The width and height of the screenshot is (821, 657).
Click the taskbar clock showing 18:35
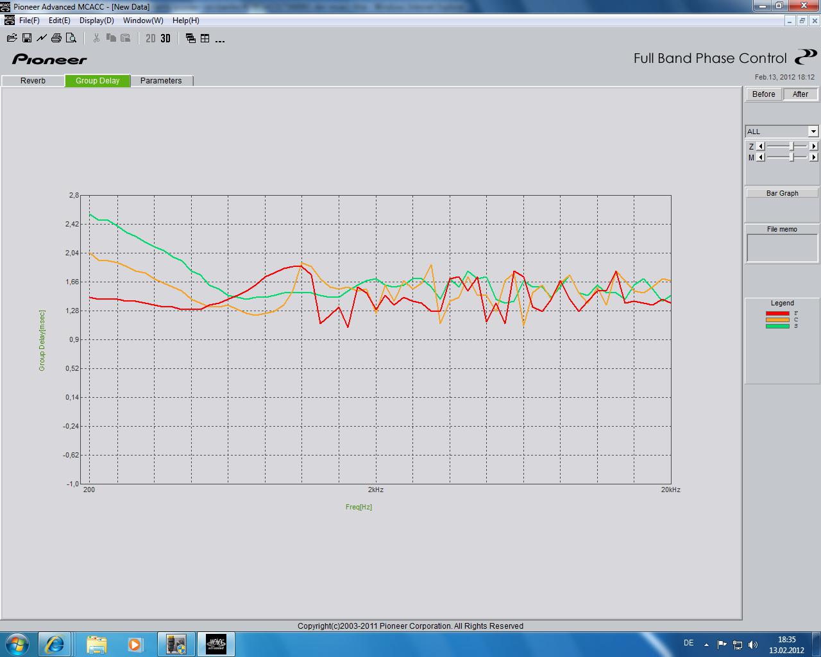pos(786,644)
